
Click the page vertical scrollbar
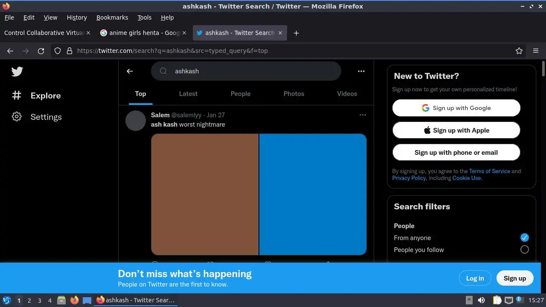coord(543,68)
